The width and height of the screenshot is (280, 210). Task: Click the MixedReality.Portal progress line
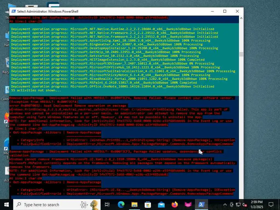119,79
